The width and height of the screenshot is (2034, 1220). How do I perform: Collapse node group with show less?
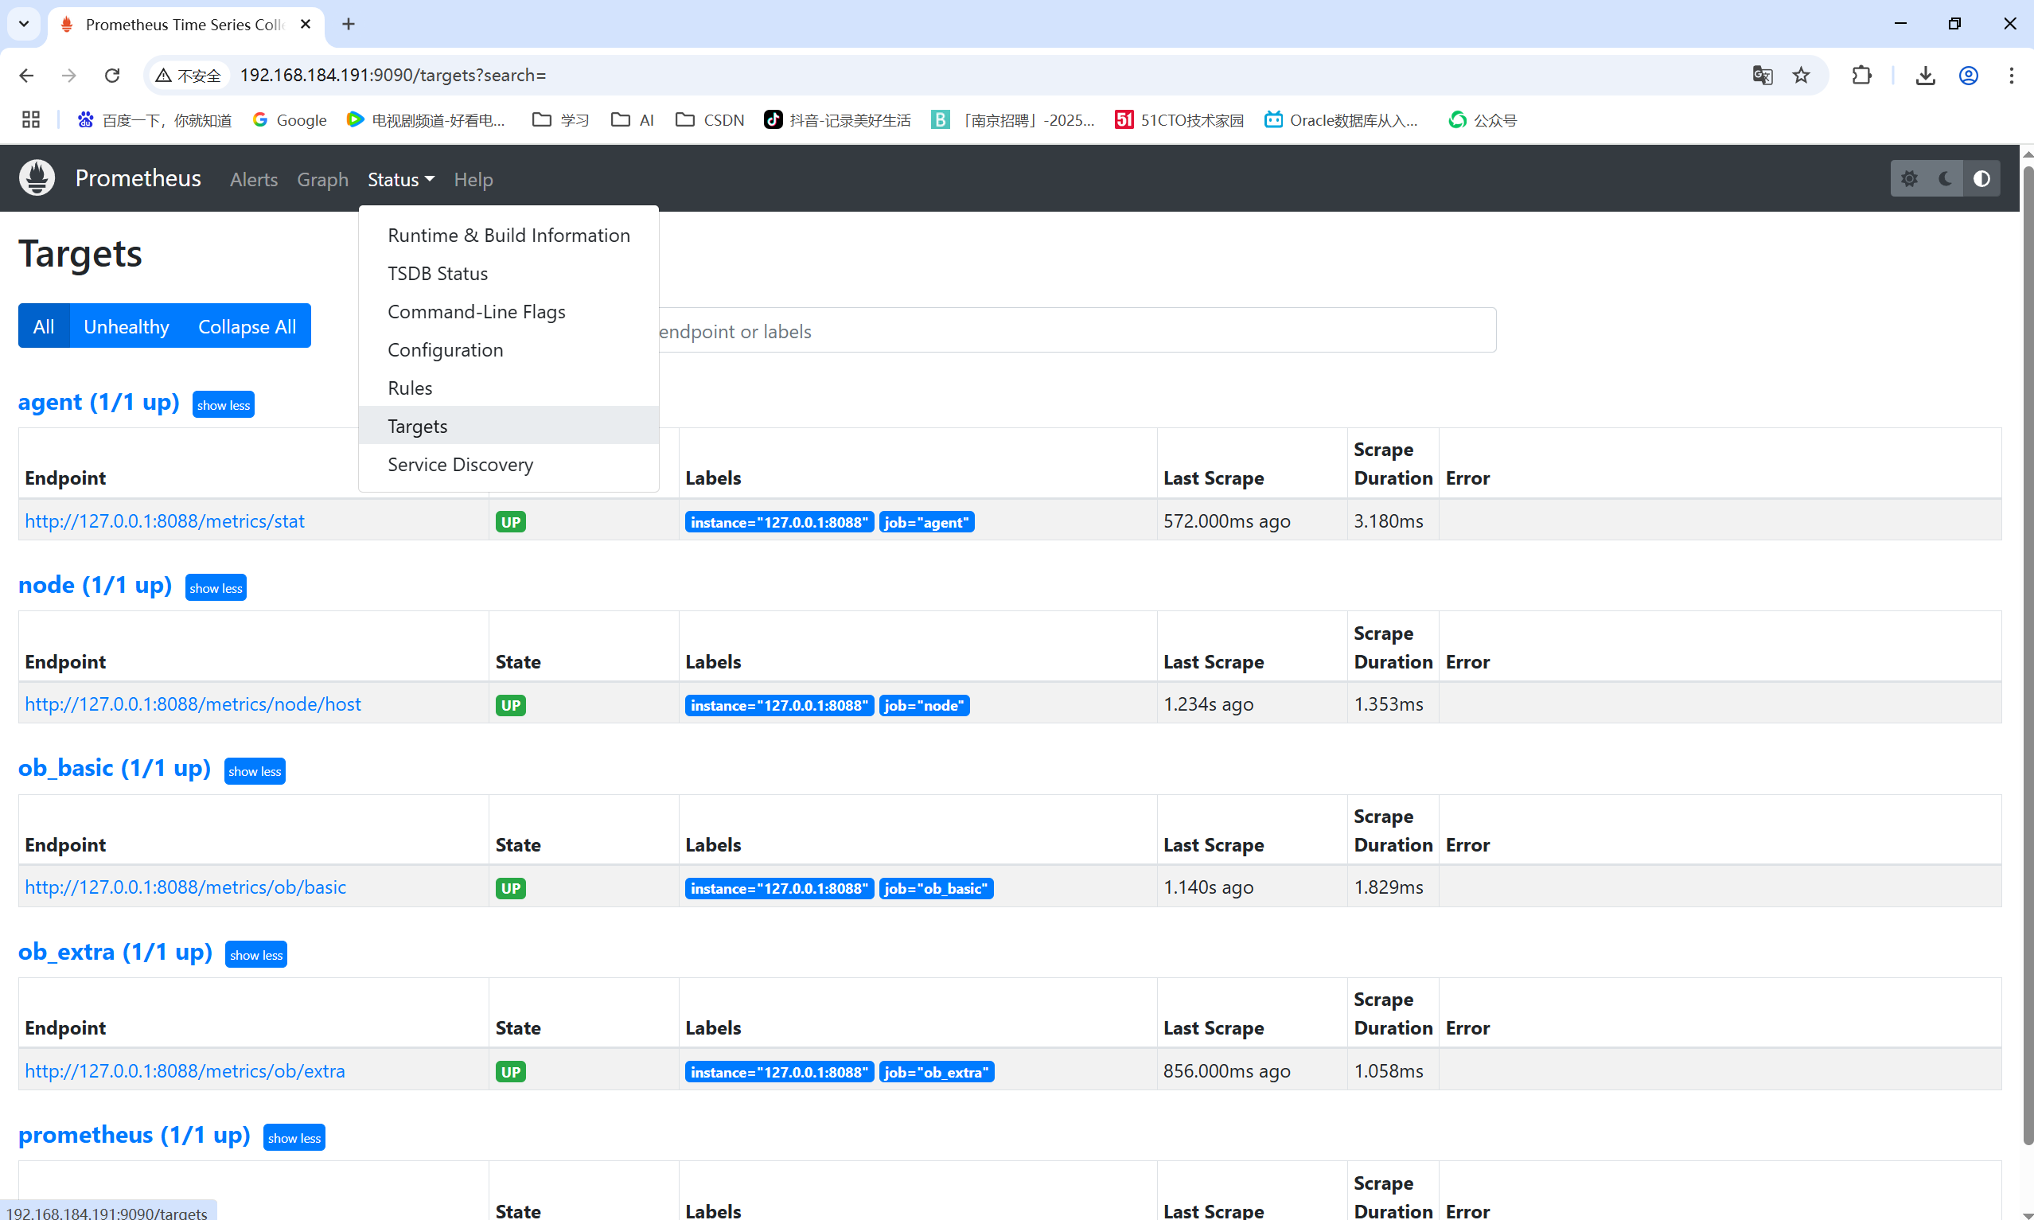click(216, 588)
